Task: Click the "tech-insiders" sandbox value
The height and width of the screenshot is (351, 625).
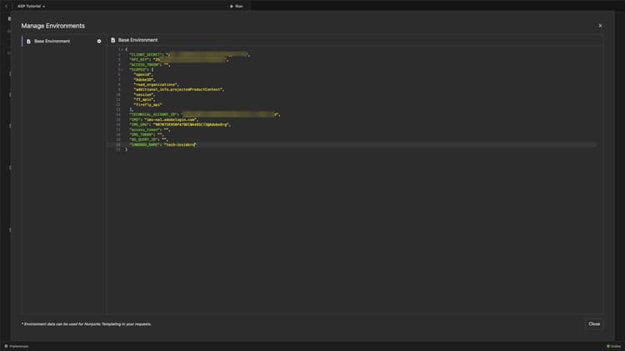Action: pos(180,145)
